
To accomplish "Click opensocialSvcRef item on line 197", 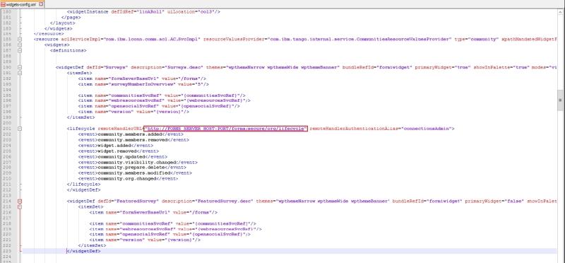I will (159, 106).
